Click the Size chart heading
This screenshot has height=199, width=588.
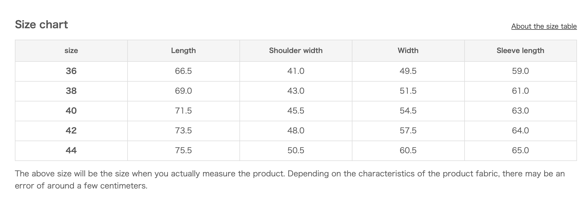41,25
